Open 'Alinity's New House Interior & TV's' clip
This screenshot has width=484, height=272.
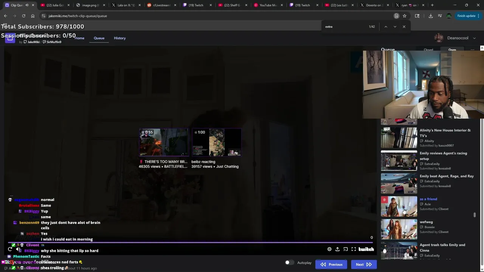[x=445, y=133]
